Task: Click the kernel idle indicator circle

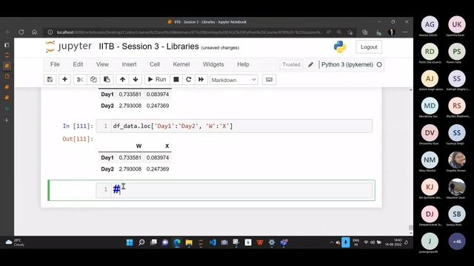Action: pyautogui.click(x=379, y=64)
